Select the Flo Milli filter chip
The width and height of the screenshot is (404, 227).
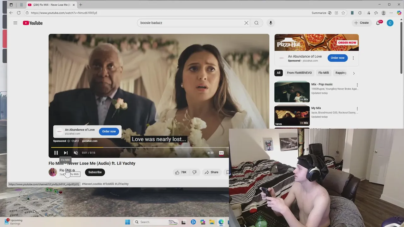tap(324, 73)
